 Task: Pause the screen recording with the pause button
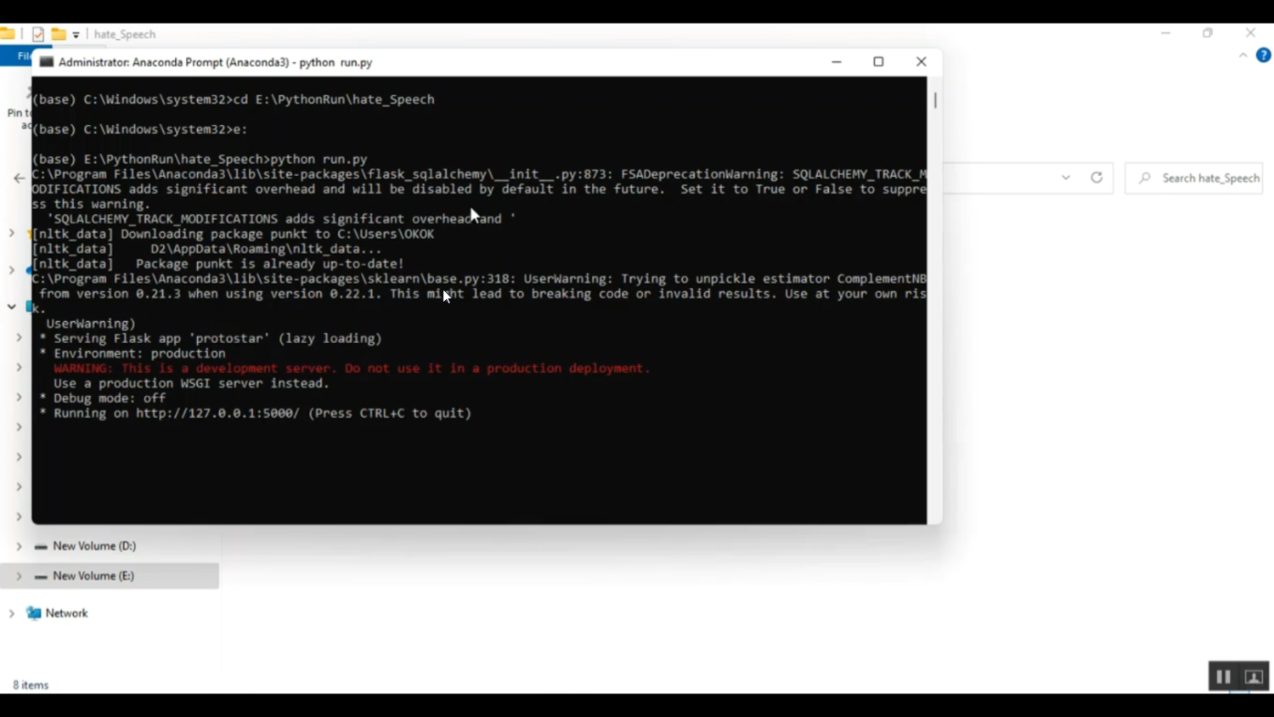[1223, 676]
